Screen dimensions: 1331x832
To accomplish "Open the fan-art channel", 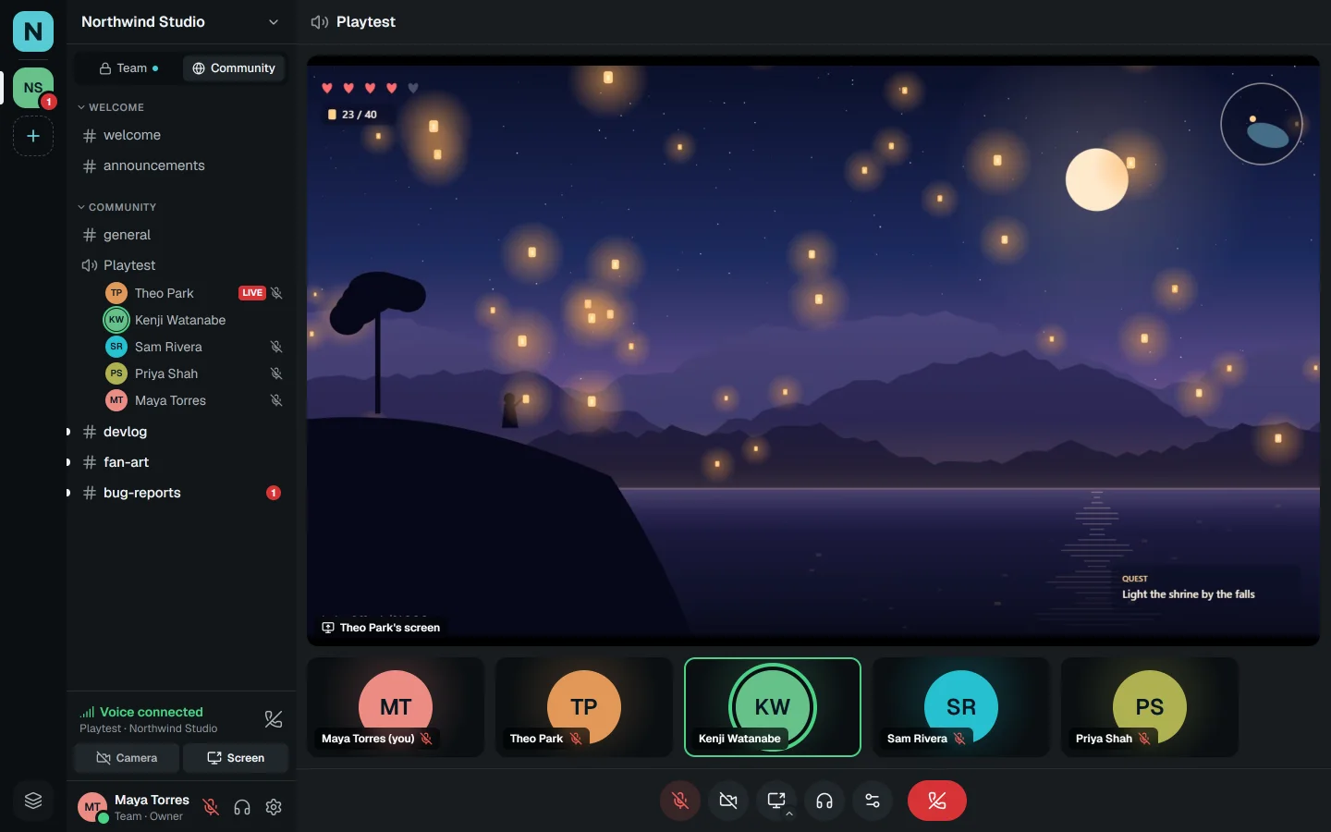I will [x=181, y=462].
